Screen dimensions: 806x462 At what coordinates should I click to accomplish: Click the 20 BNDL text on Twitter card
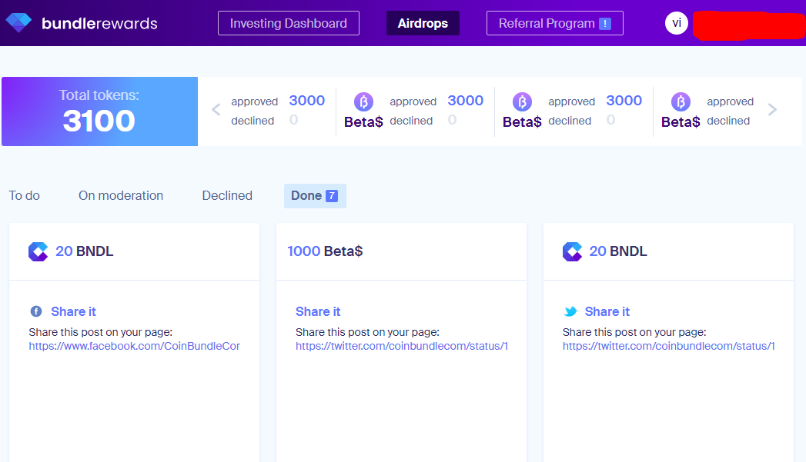pos(618,251)
